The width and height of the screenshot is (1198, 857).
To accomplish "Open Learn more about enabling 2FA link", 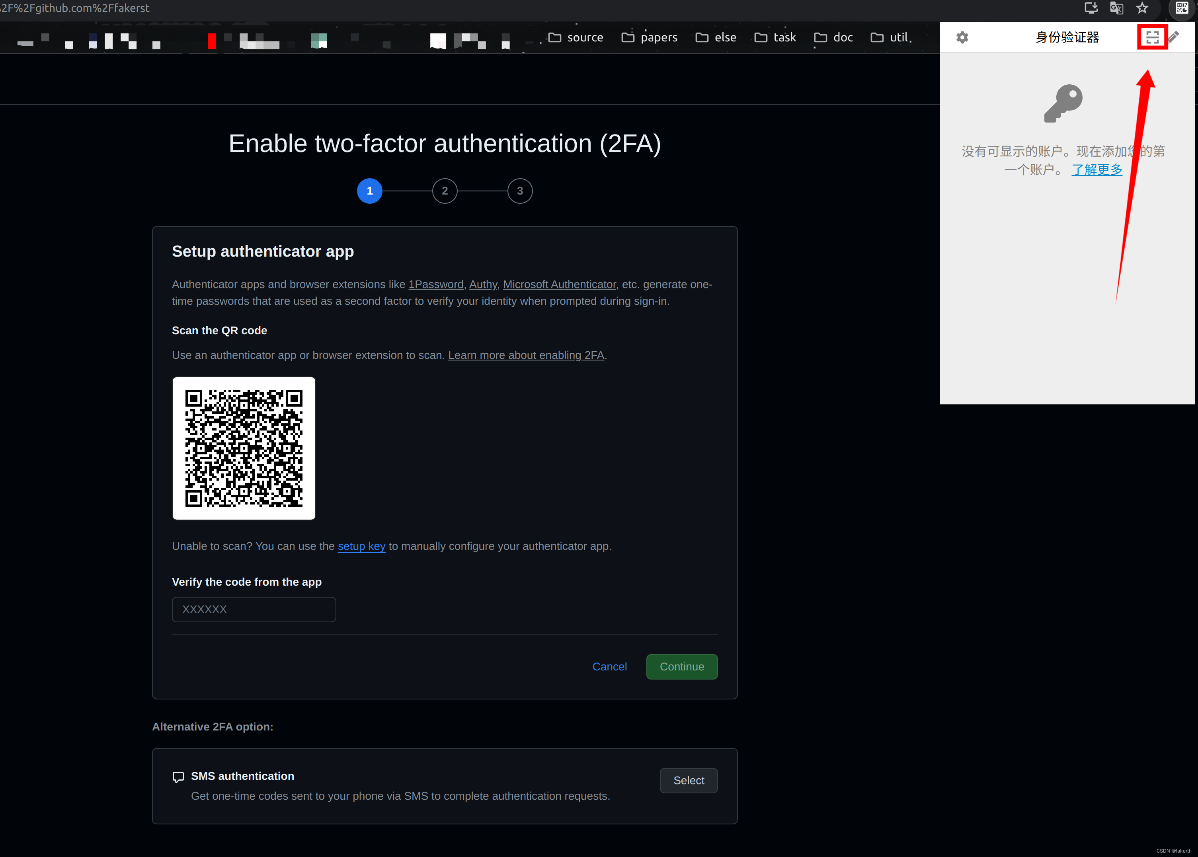I will [526, 355].
